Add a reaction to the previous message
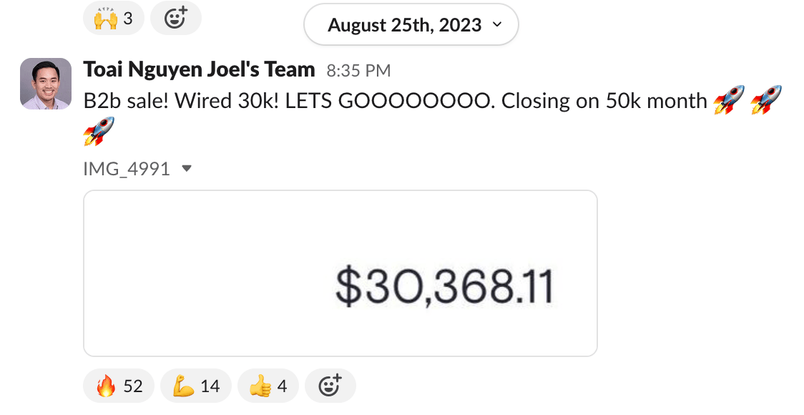804x415 pixels. pyautogui.click(x=176, y=18)
